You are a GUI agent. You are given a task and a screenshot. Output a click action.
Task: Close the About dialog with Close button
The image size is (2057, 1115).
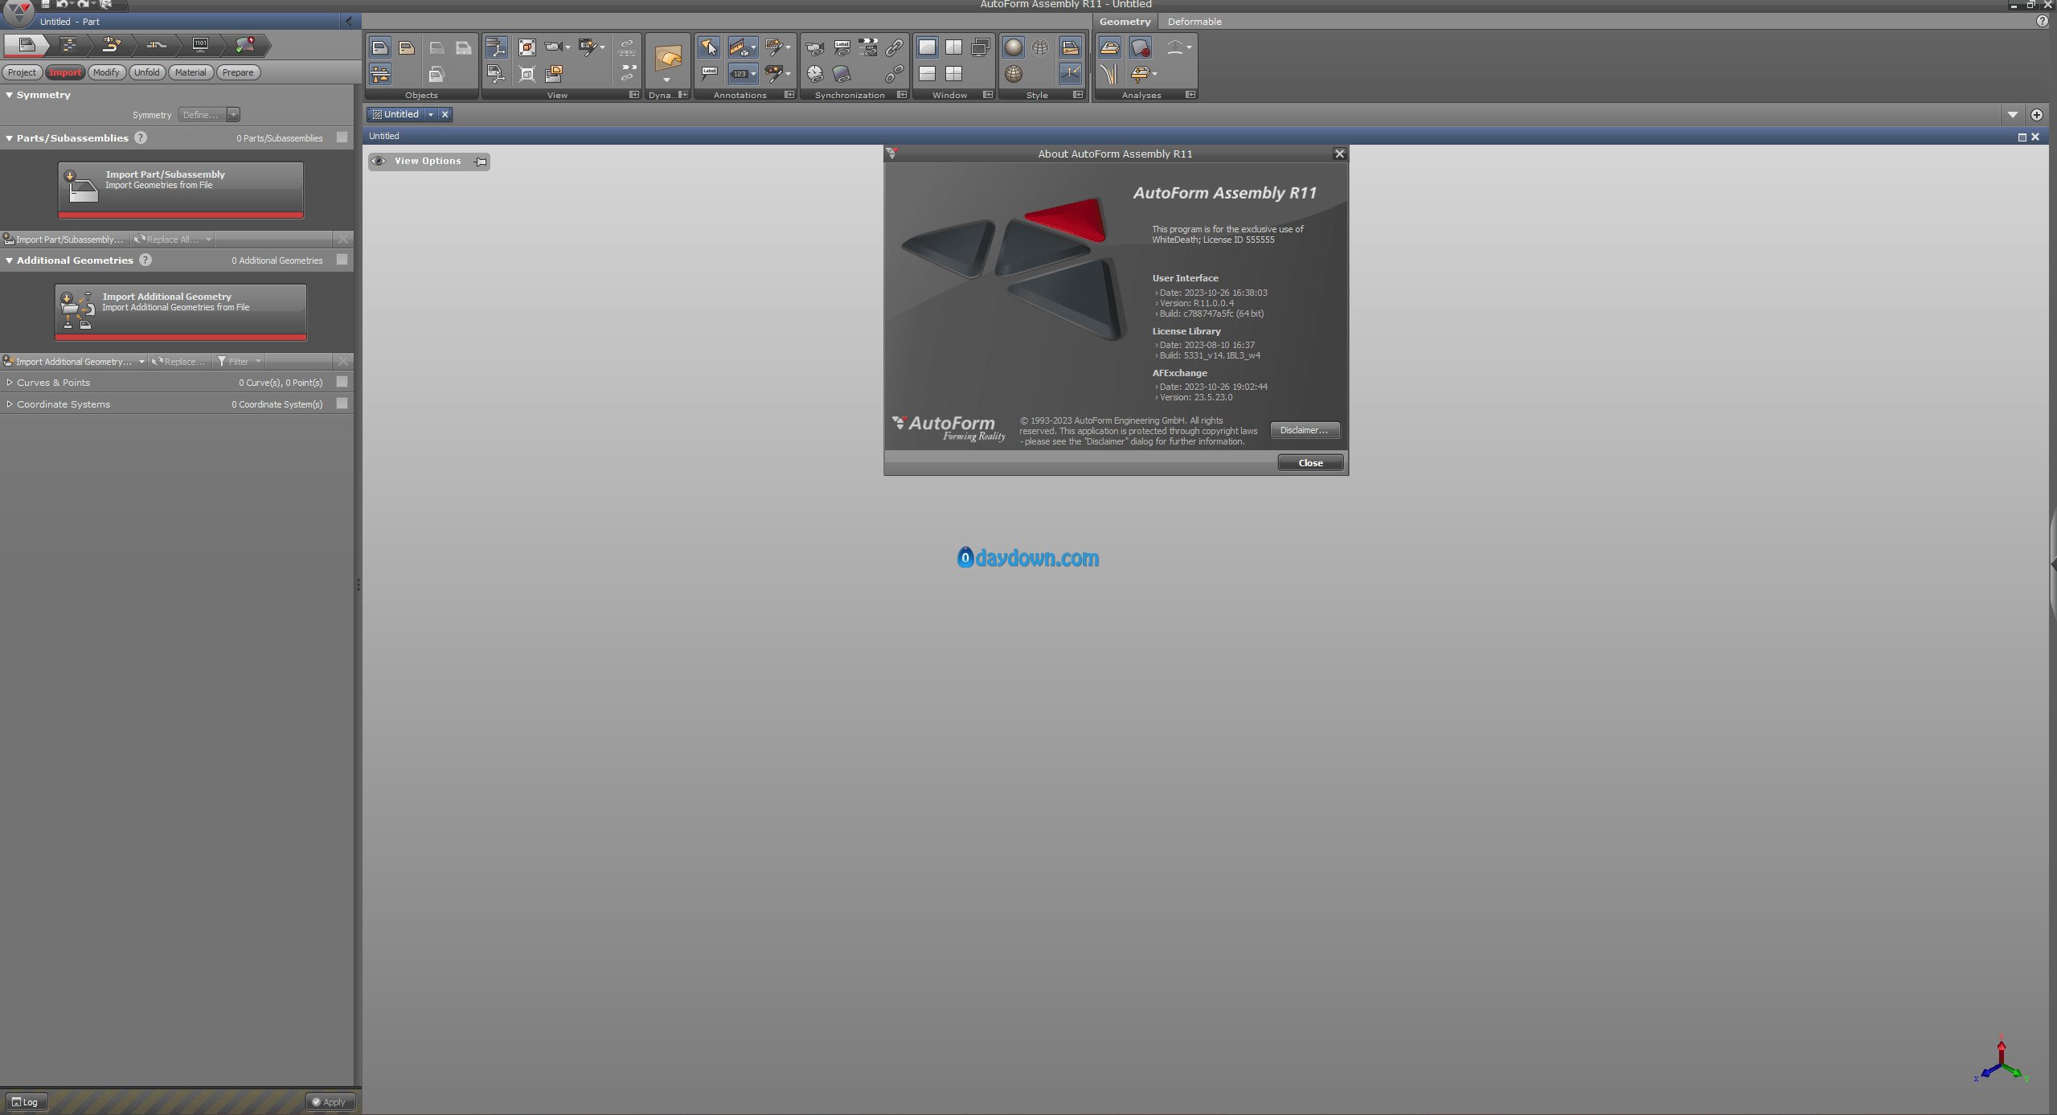point(1310,462)
